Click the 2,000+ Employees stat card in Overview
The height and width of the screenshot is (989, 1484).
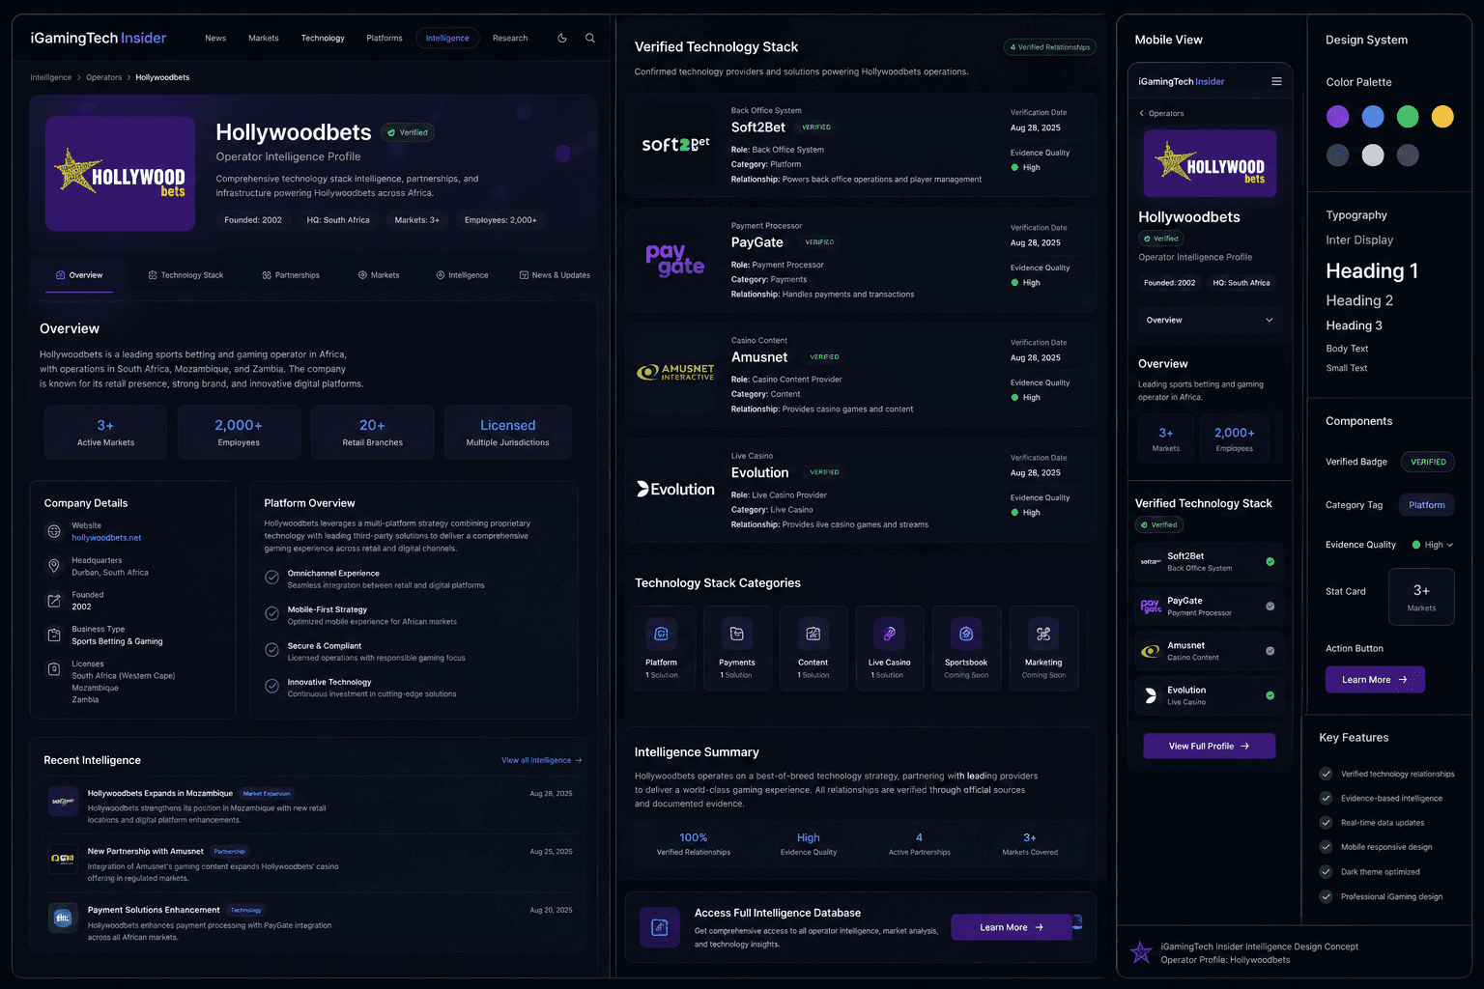[x=239, y=432]
